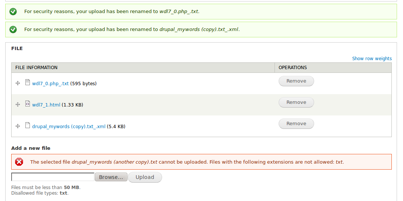
Task: Click green checkmark icon of drupal_mywords renamed message
Action: 13,30
